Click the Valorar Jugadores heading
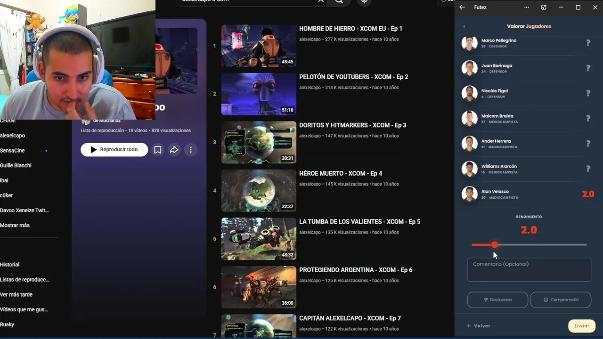Image resolution: width=603 pixels, height=339 pixels. [529, 26]
